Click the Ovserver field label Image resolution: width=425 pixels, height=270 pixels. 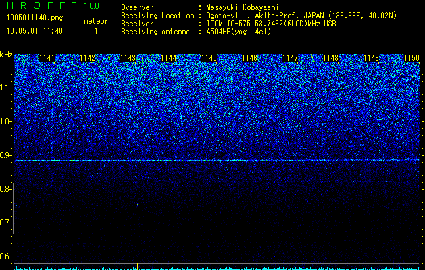(x=137, y=7)
